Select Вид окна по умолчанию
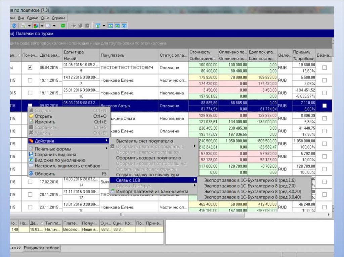 [x=69, y=160]
